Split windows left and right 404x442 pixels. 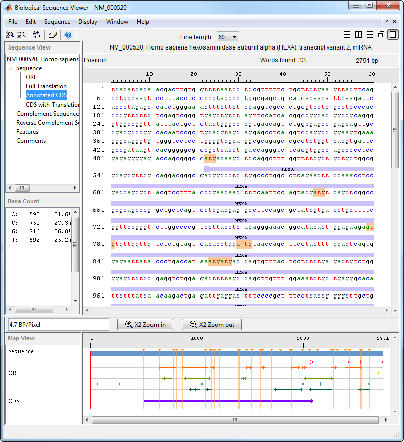click(x=359, y=35)
